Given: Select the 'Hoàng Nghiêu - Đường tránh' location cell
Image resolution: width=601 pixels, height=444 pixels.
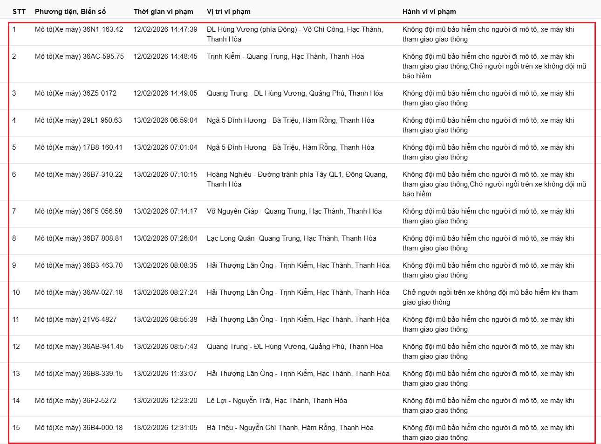Looking at the screenshot, I should coord(296,179).
